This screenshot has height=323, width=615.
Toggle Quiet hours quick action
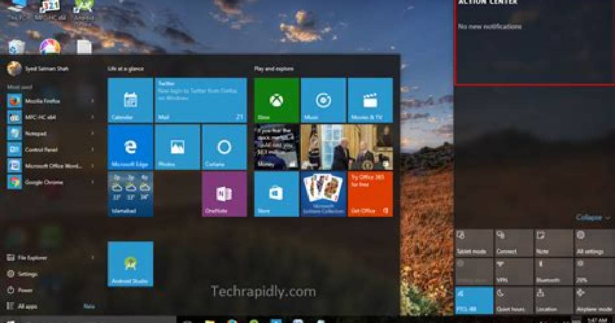click(x=514, y=300)
